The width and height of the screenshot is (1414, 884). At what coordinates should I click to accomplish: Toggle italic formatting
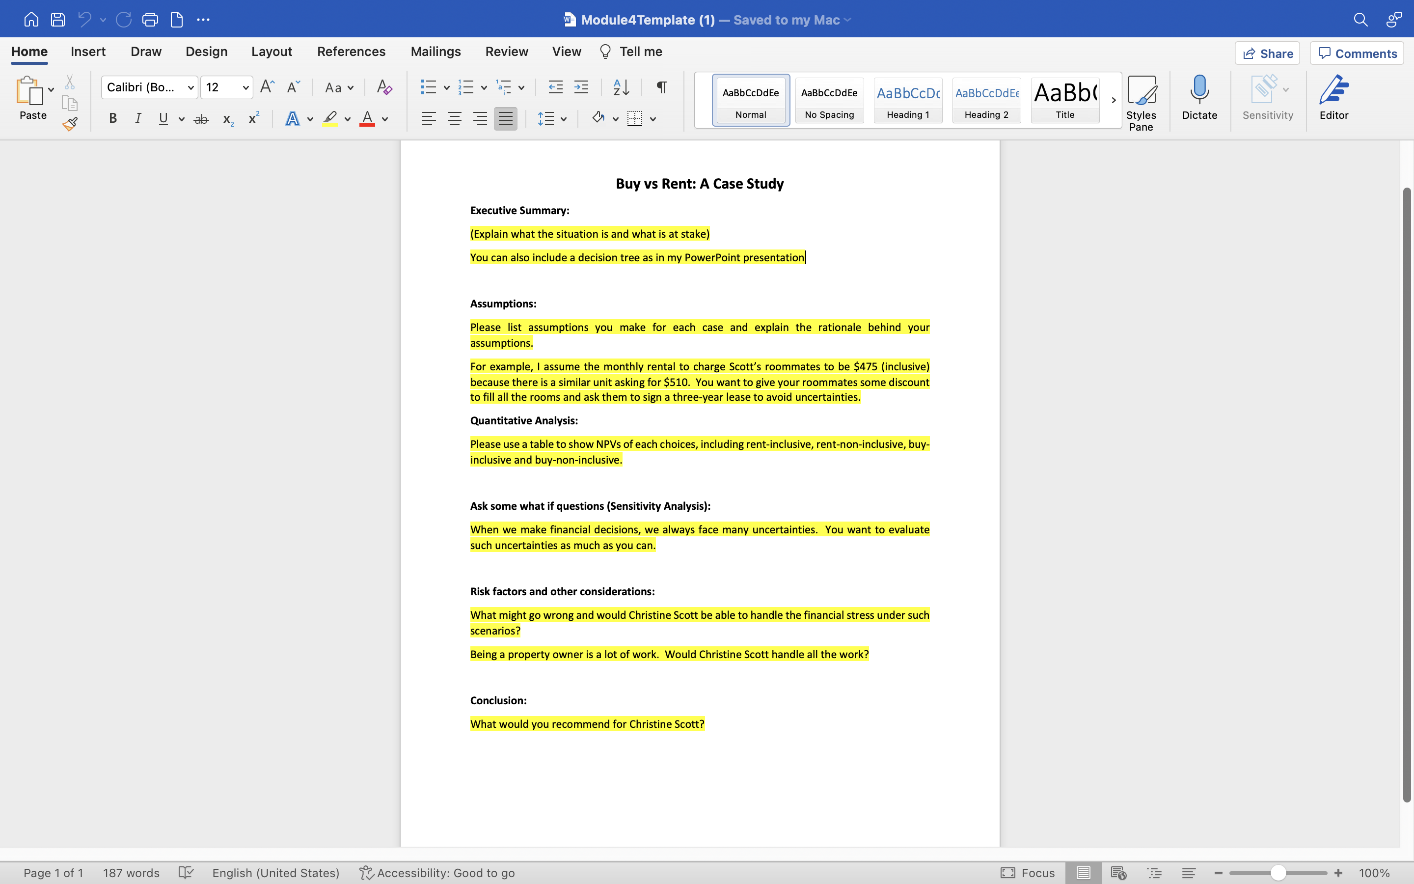coord(138,119)
